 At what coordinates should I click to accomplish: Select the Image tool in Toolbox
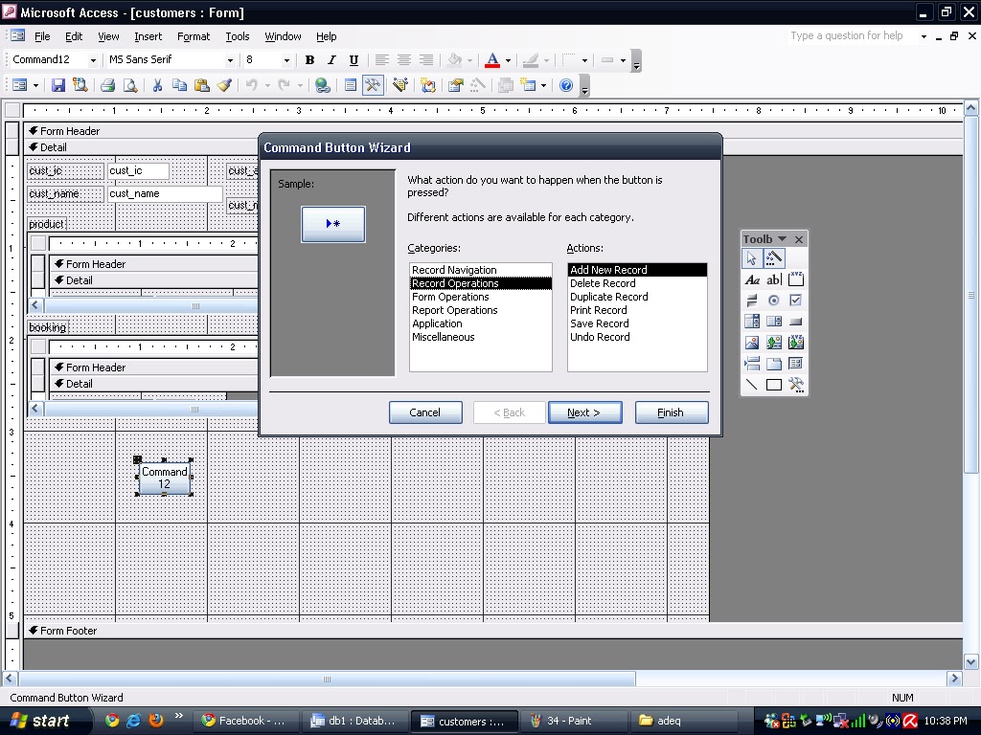[752, 343]
